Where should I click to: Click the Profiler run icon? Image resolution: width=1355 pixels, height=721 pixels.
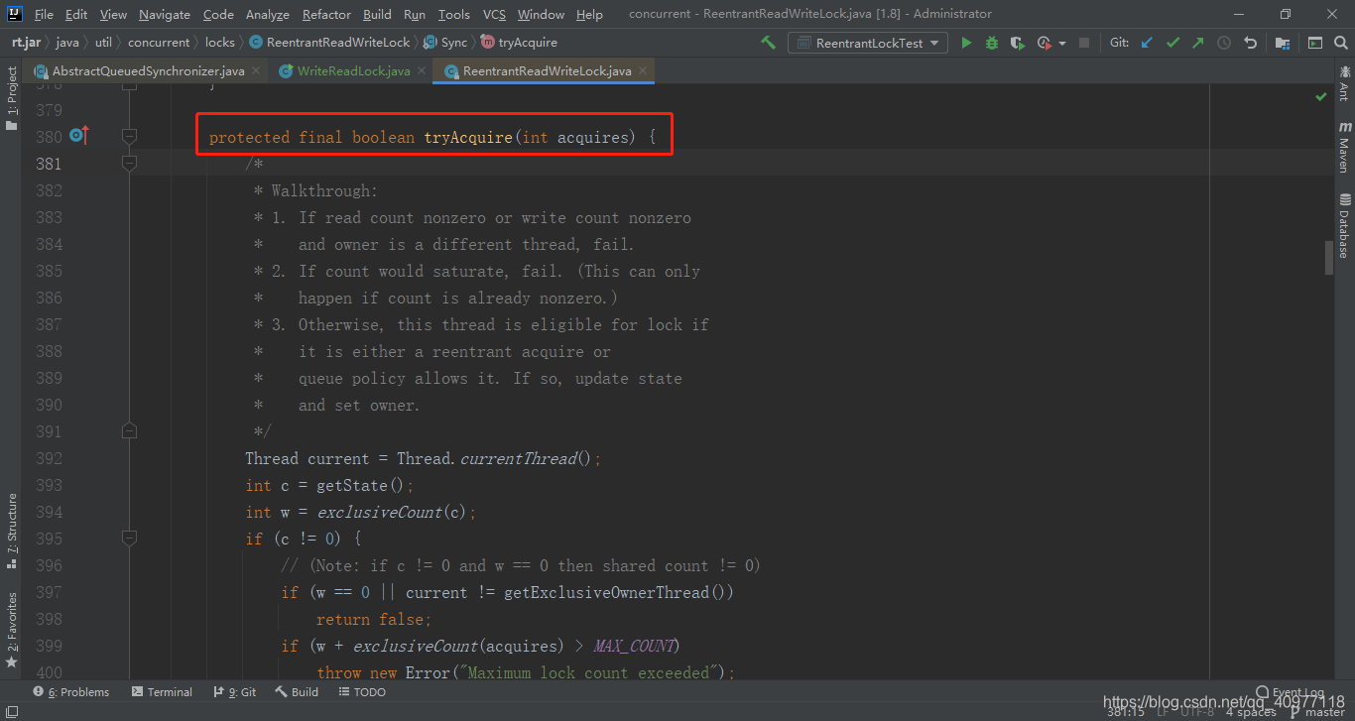click(1044, 43)
